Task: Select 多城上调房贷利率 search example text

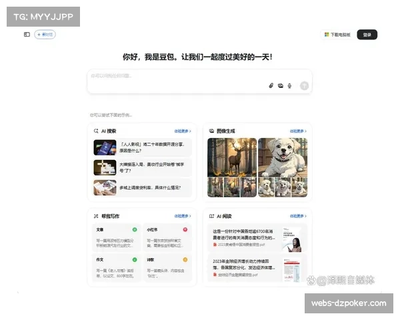Action: pyautogui.click(x=150, y=187)
